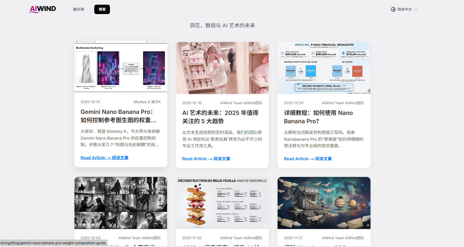Click the 简体中文 language selector label

[x=404, y=9]
